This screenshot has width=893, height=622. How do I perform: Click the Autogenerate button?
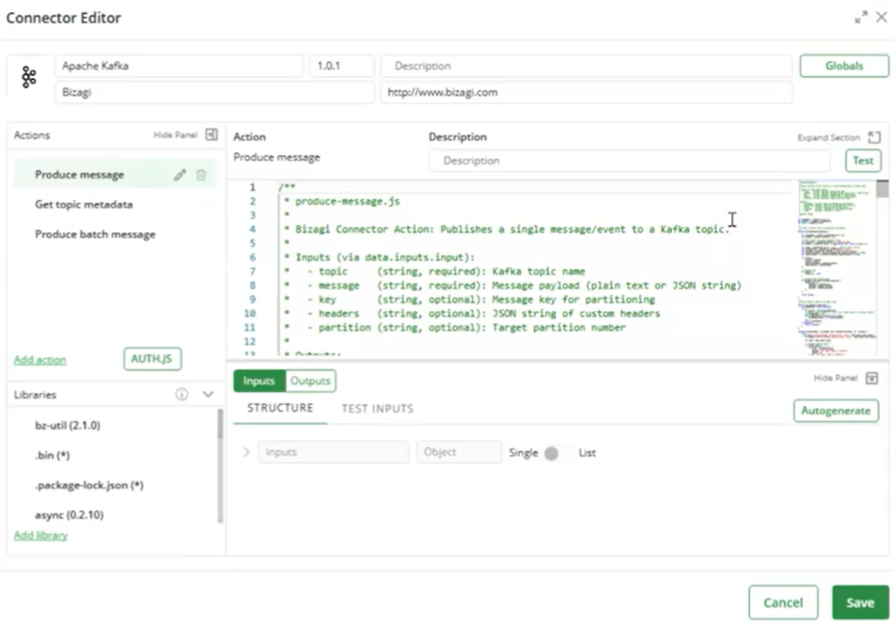[836, 411]
